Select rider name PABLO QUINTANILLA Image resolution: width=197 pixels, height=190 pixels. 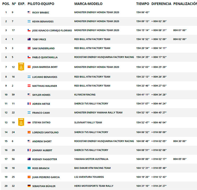(x=45, y=57)
